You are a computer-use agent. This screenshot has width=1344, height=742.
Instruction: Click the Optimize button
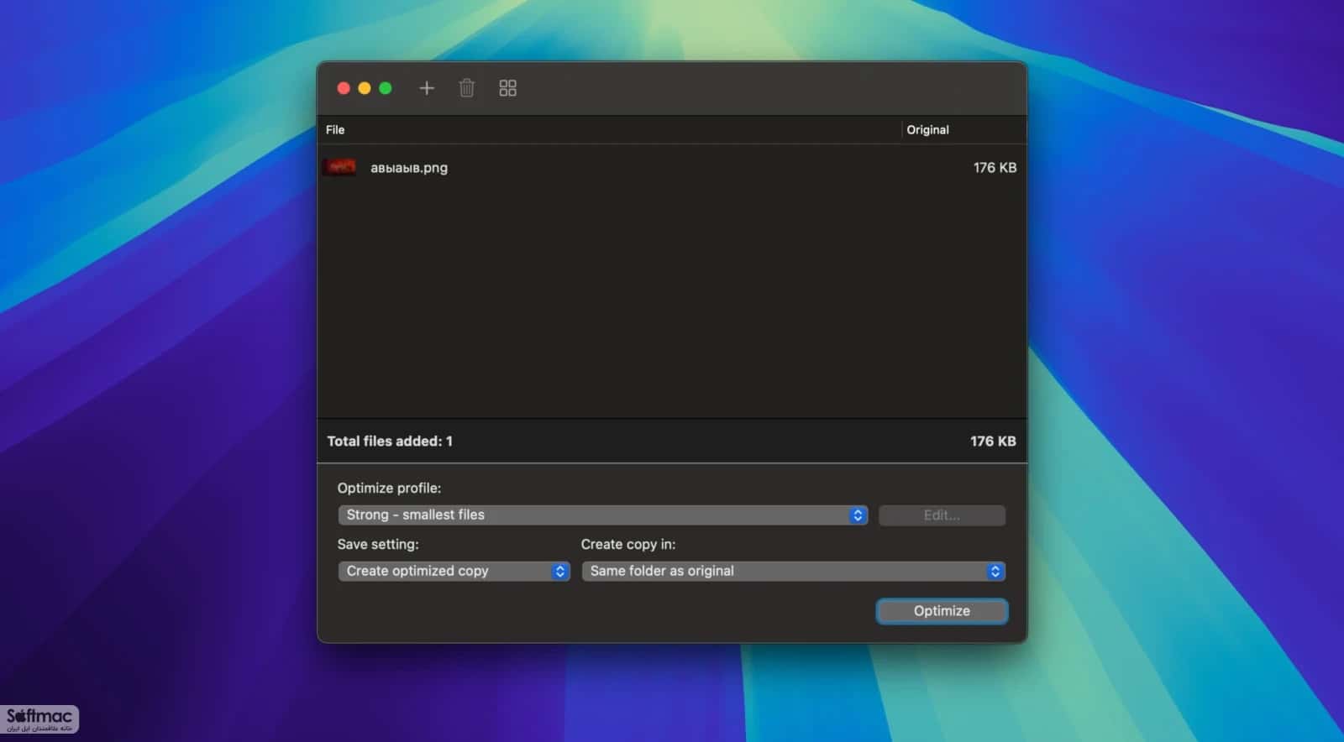942,611
